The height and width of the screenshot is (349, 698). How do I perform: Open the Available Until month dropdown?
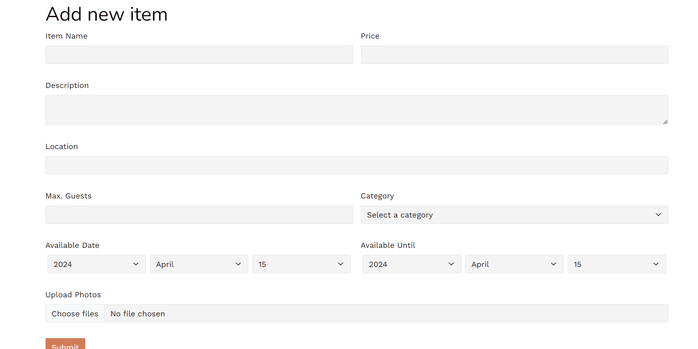pyautogui.click(x=514, y=264)
